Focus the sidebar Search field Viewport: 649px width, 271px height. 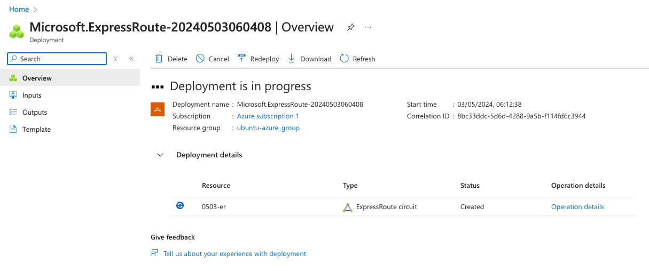[57, 59]
